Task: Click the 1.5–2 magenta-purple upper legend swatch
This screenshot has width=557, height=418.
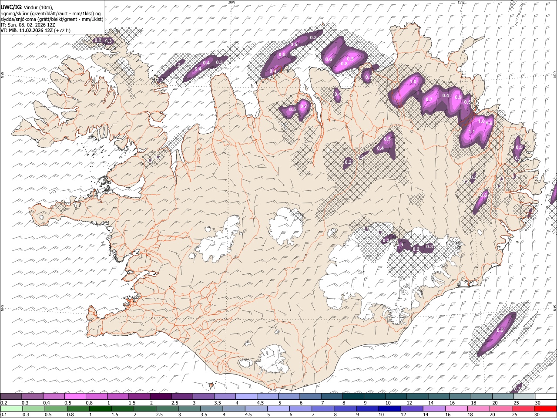Action: pos(139,397)
